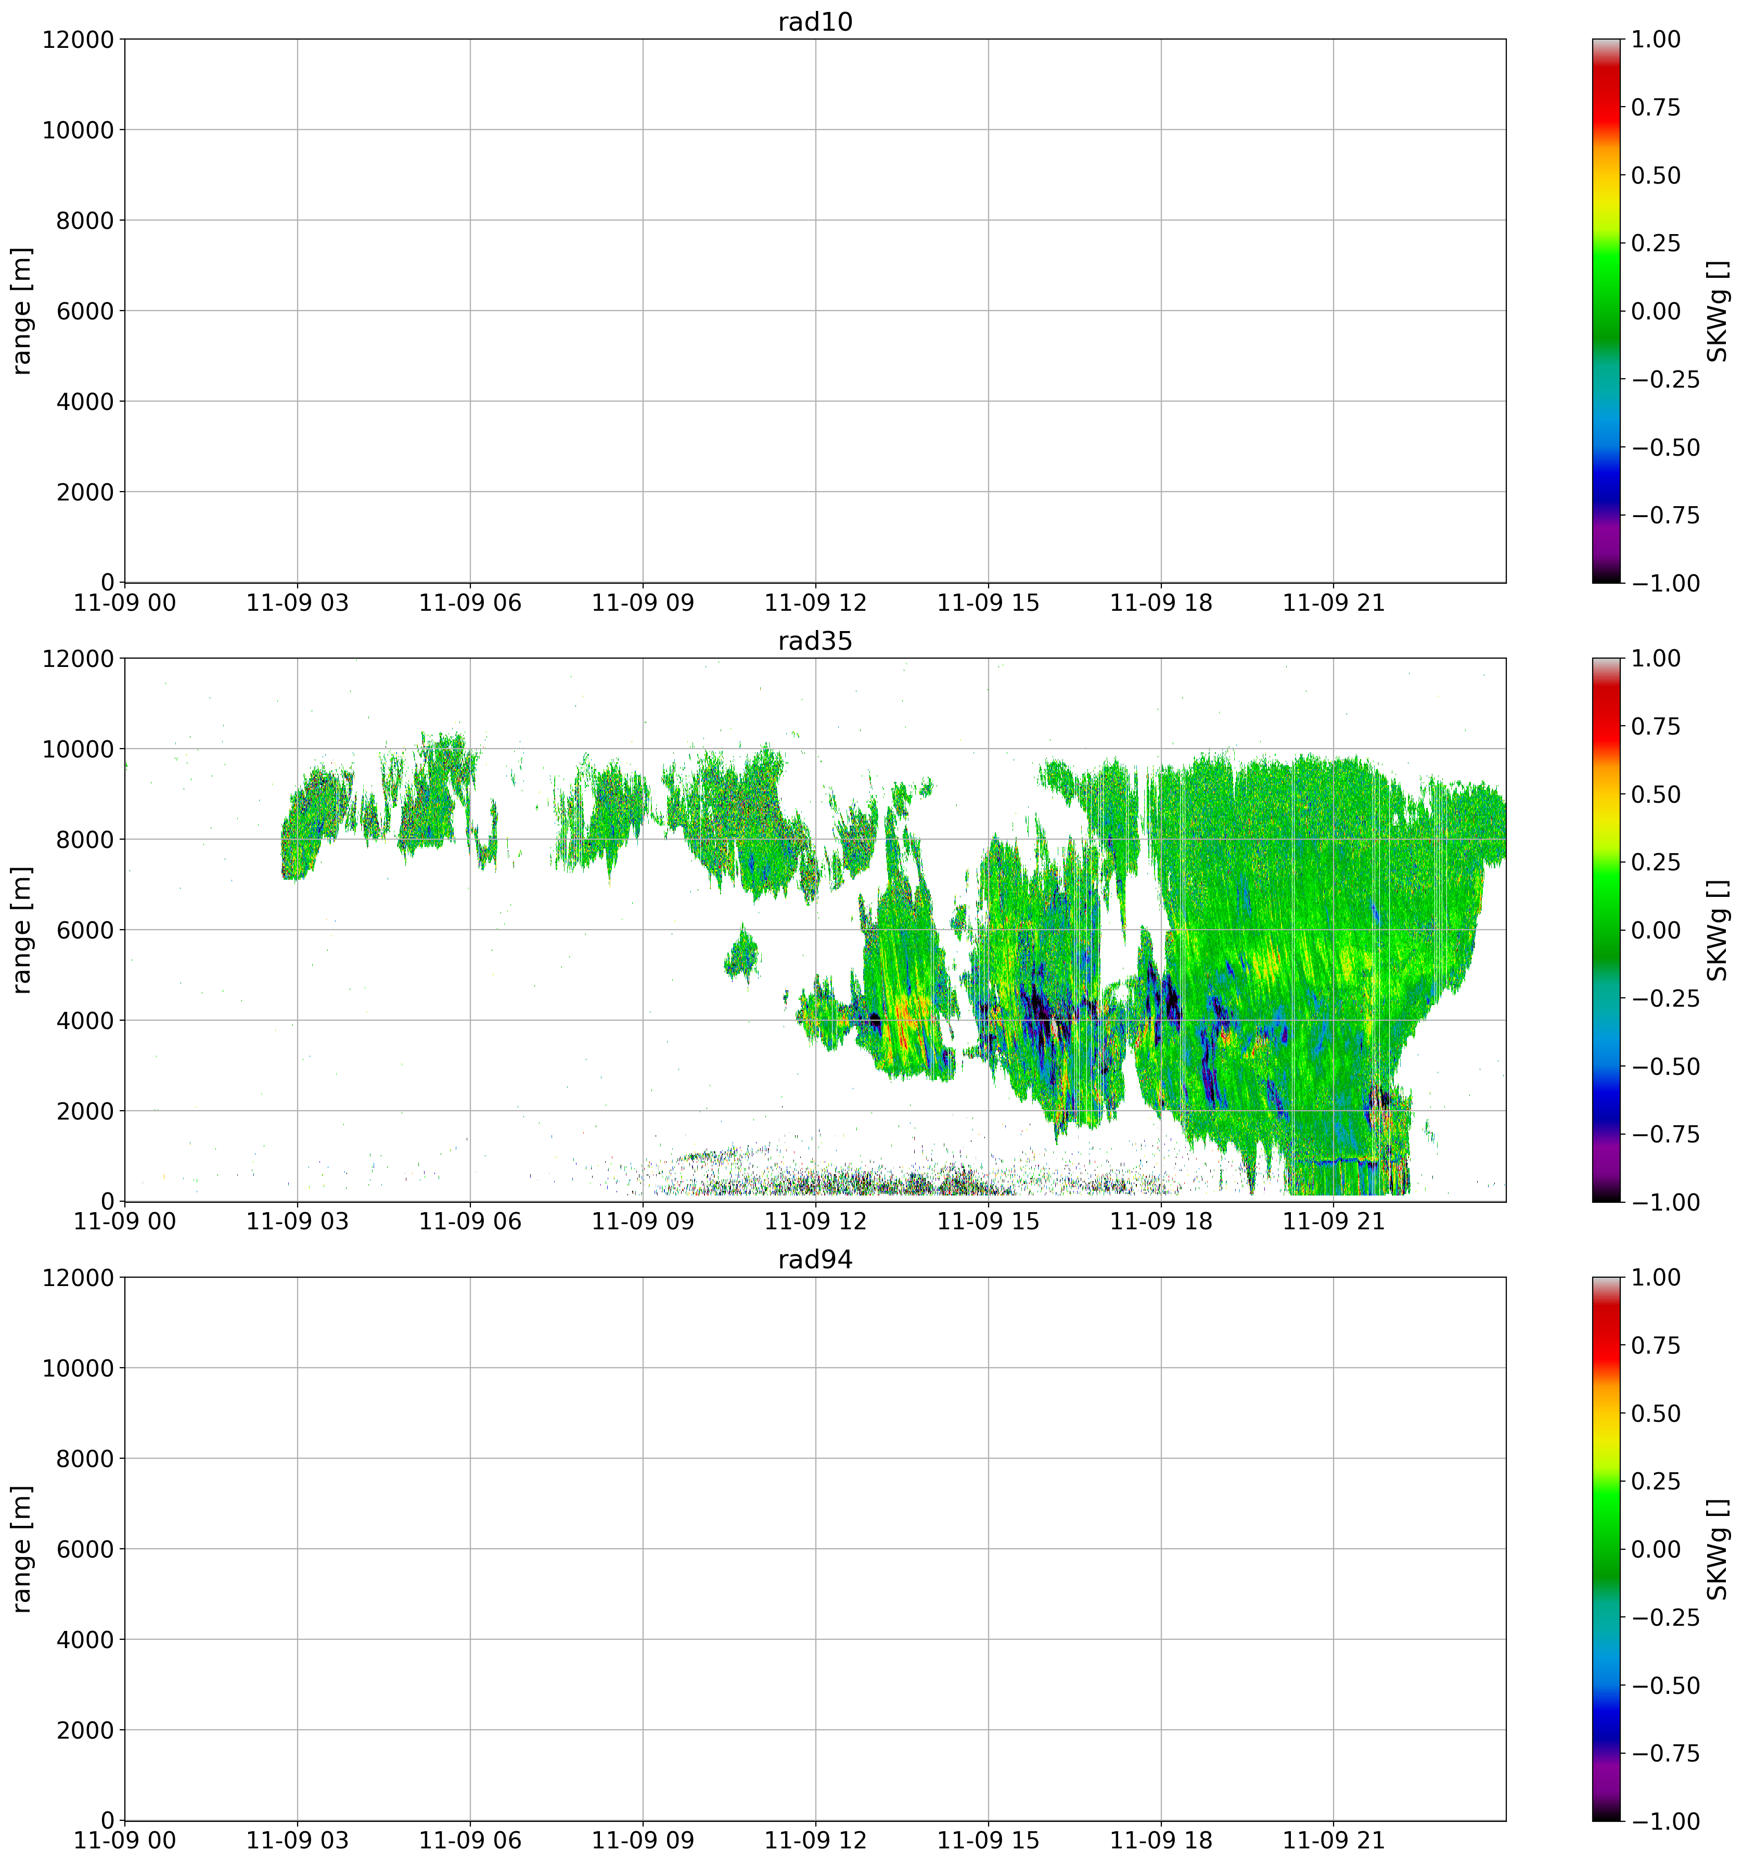Click the rad94 plot title
The width and height of the screenshot is (1742, 1864).
(815, 1260)
